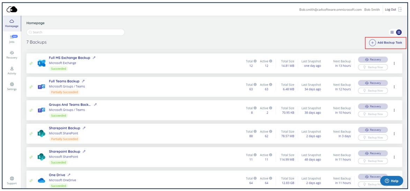Screen dimensions: 410x191
Task: Click the link icon beside One Drive backup
Action: coord(31,181)
